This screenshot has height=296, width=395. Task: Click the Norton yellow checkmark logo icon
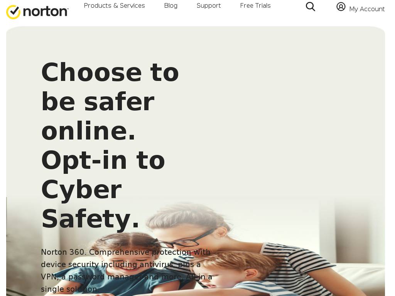(13, 12)
